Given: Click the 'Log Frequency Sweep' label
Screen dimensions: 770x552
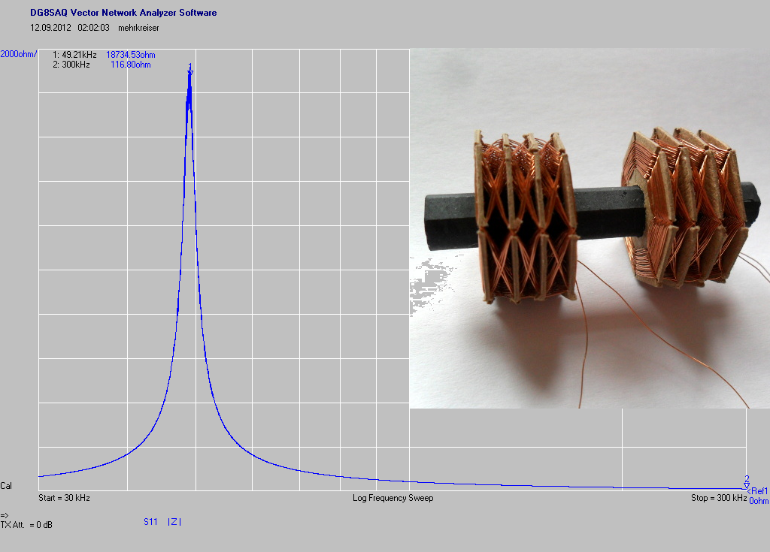Looking at the screenshot, I should 393,498.
